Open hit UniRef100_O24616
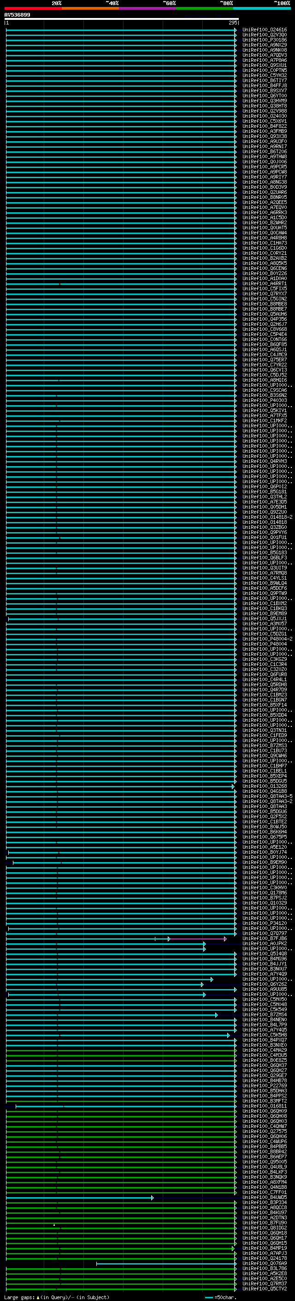This screenshot has height=1301, width=295. click(265, 30)
